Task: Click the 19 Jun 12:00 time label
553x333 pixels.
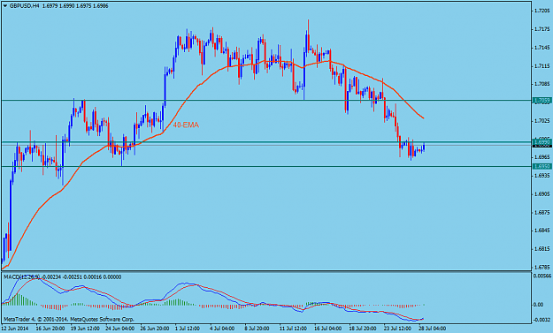Action: pyautogui.click(x=85, y=329)
